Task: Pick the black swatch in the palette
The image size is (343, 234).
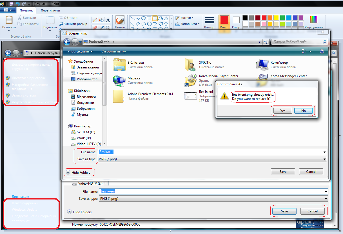Action: (x=245, y=18)
